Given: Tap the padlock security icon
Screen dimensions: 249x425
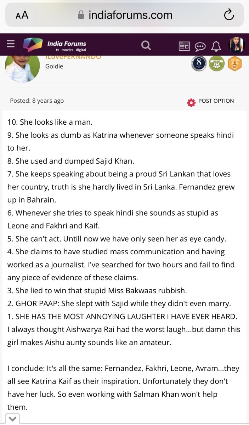Looking at the screenshot, I should point(81,15).
